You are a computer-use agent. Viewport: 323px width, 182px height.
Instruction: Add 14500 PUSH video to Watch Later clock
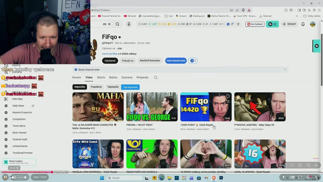point(228,96)
